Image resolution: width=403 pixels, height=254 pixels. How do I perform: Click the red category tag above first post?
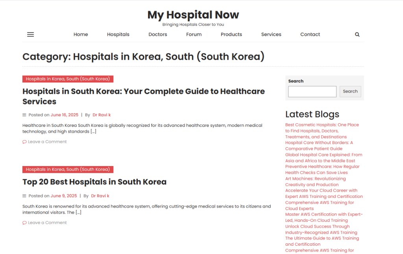(x=68, y=79)
